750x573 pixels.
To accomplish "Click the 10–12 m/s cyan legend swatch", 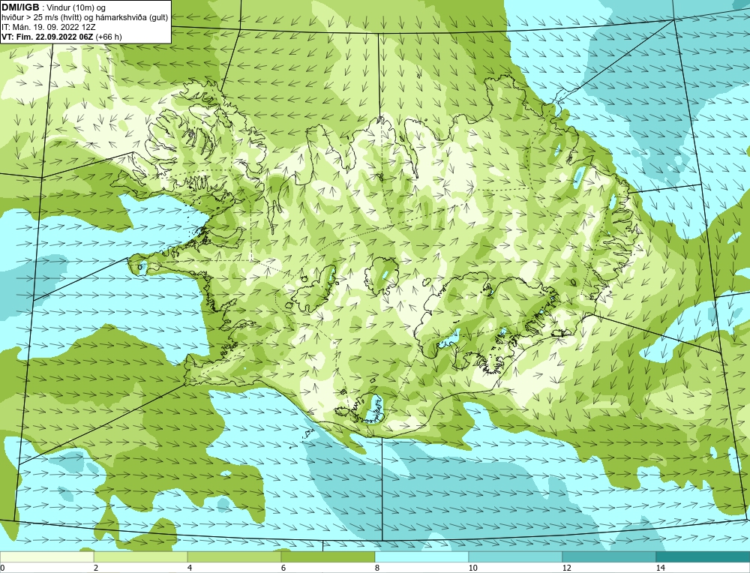I will click(516, 556).
